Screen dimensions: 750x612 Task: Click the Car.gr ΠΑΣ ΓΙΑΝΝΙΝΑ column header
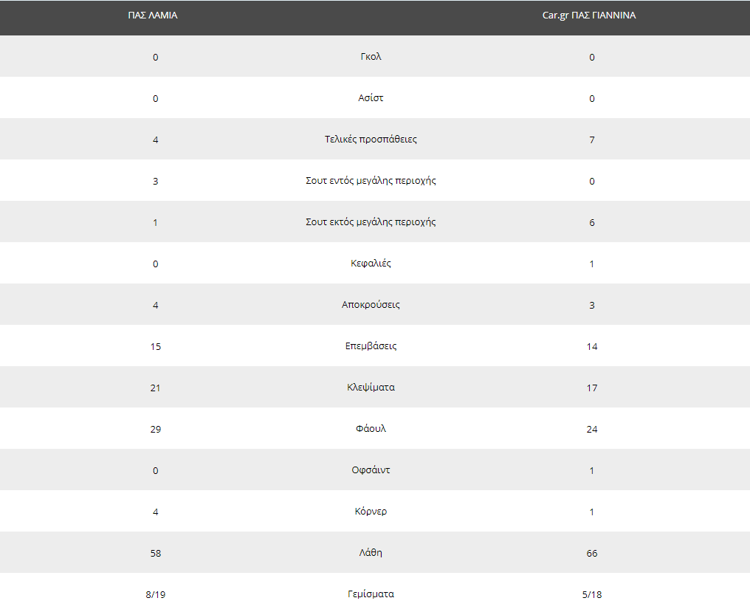(589, 16)
